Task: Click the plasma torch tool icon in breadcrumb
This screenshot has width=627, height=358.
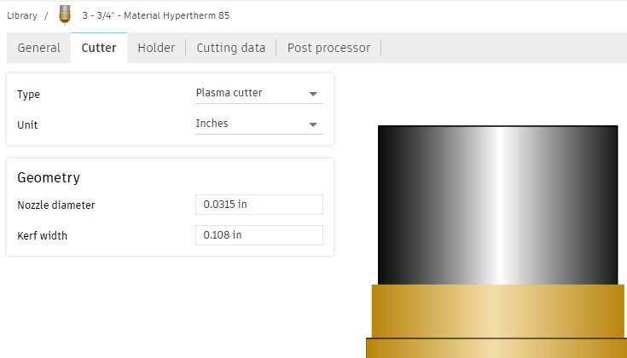Action: pos(64,15)
